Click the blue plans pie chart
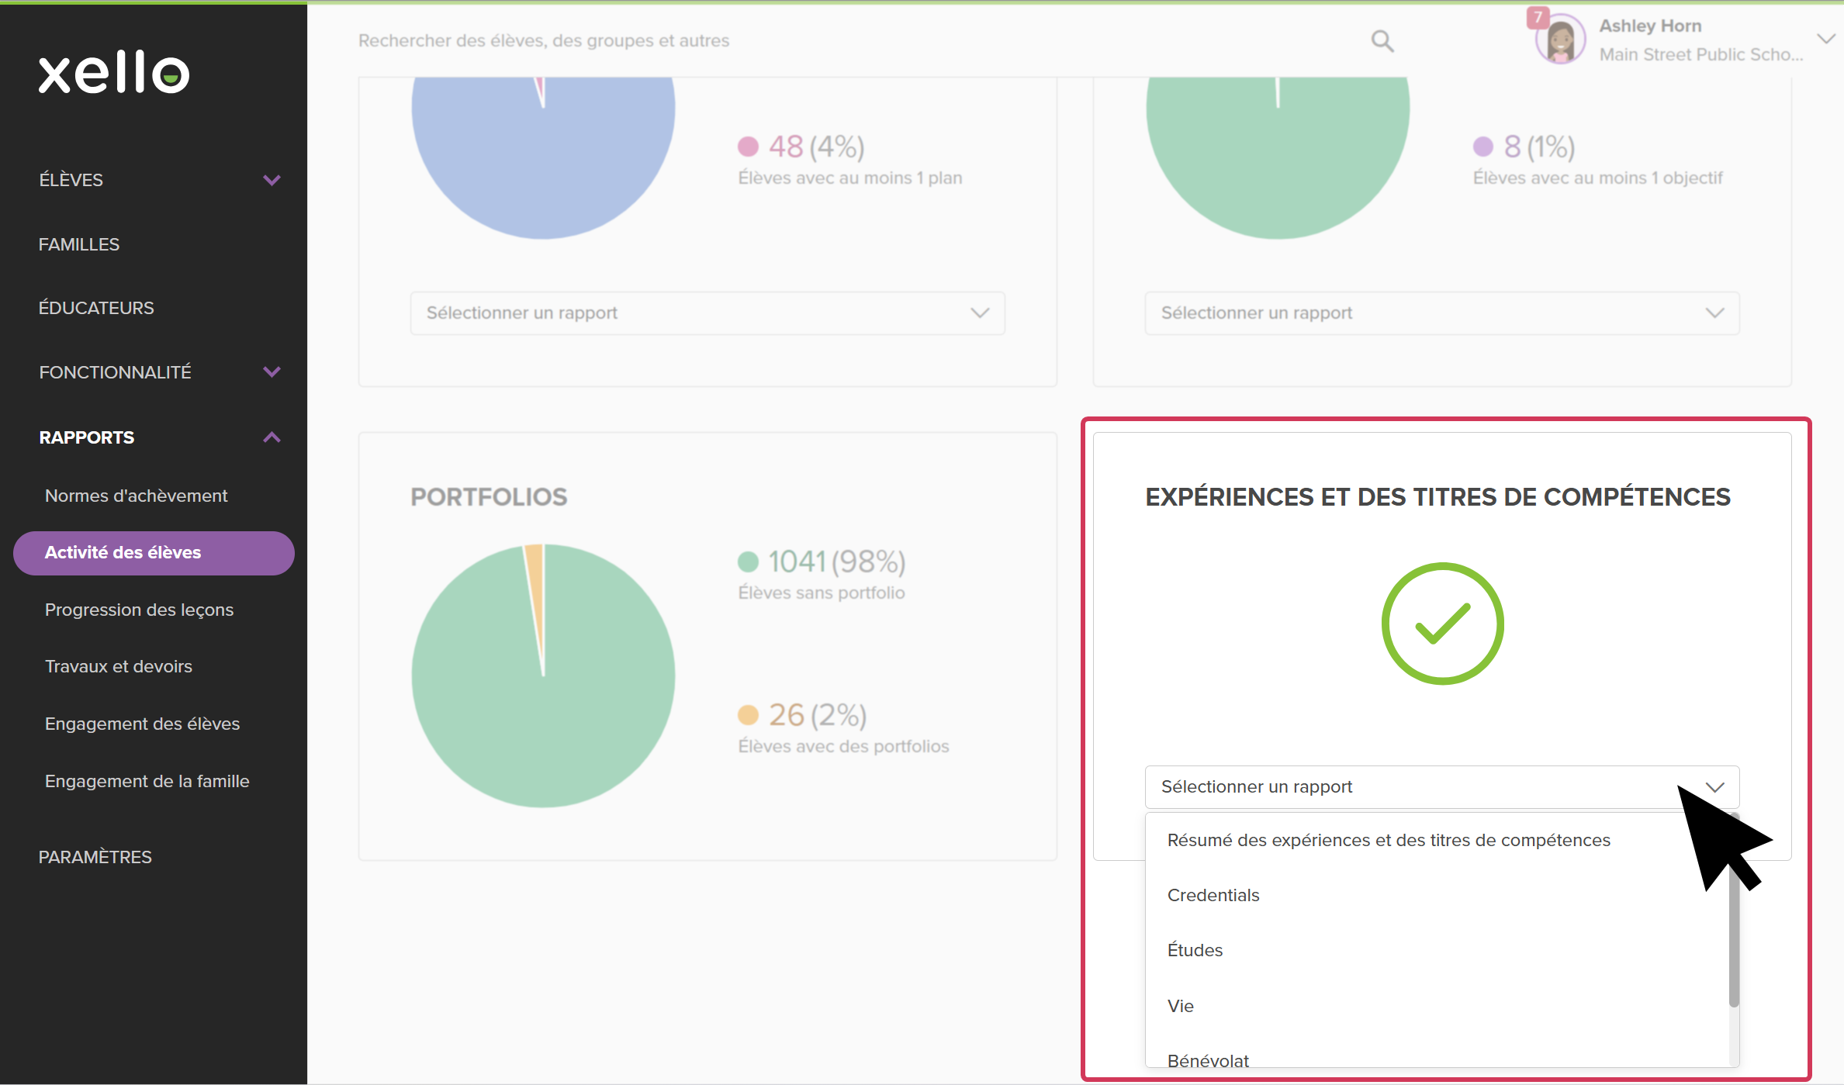The image size is (1844, 1085). click(543, 158)
